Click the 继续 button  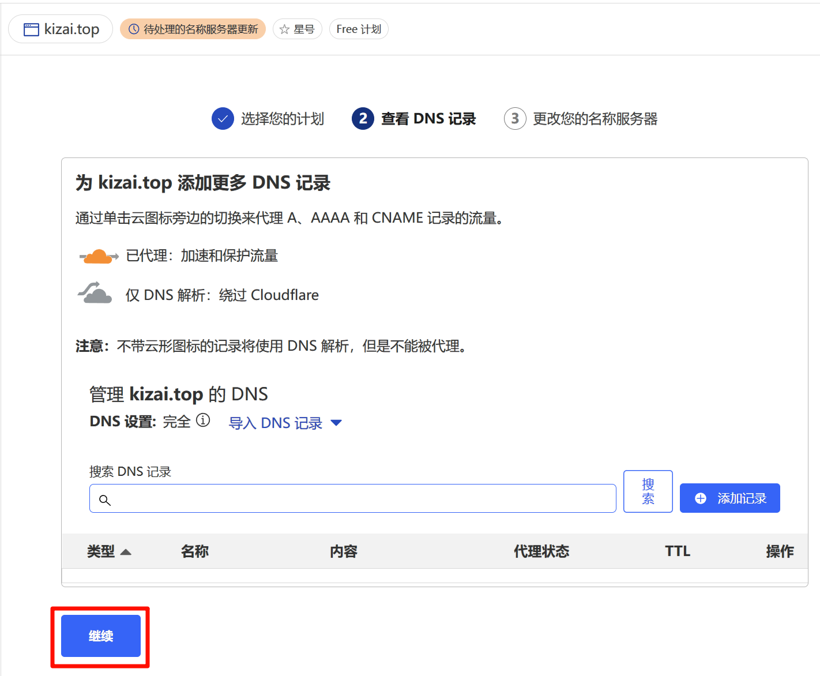pos(101,636)
